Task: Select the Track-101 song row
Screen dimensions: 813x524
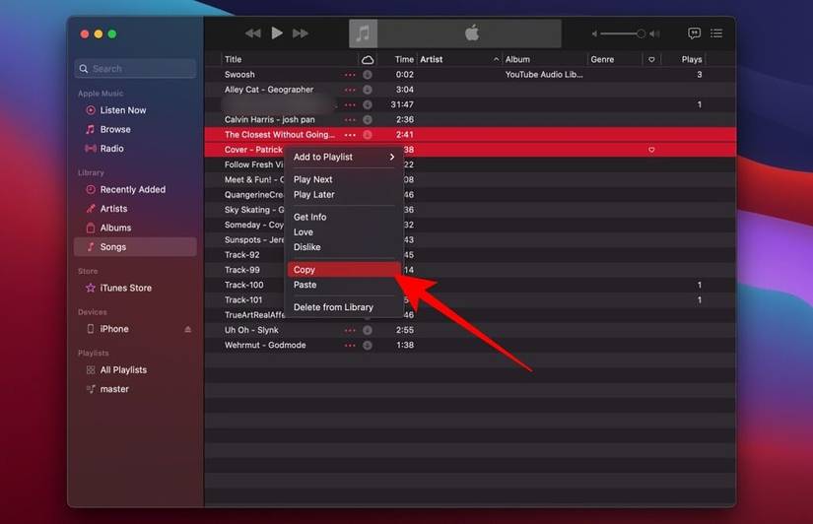Action: coord(470,300)
